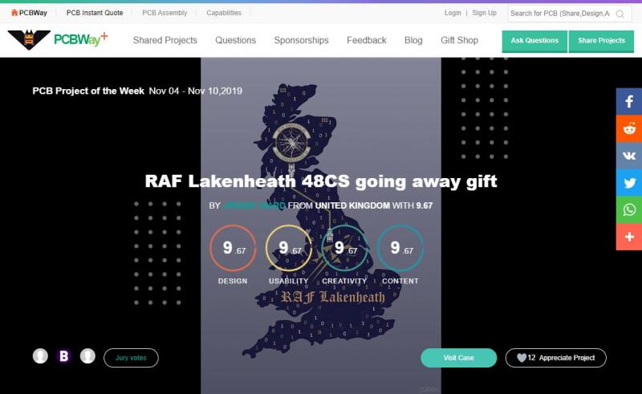Open the Login link
The image size is (642, 394).
pos(453,13)
